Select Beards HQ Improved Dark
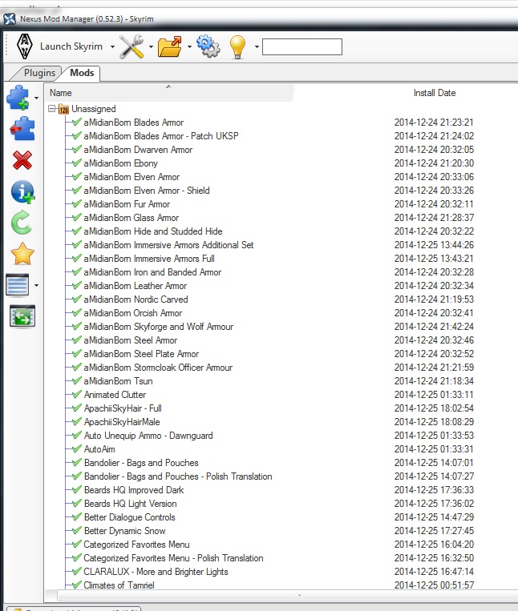 (134, 490)
